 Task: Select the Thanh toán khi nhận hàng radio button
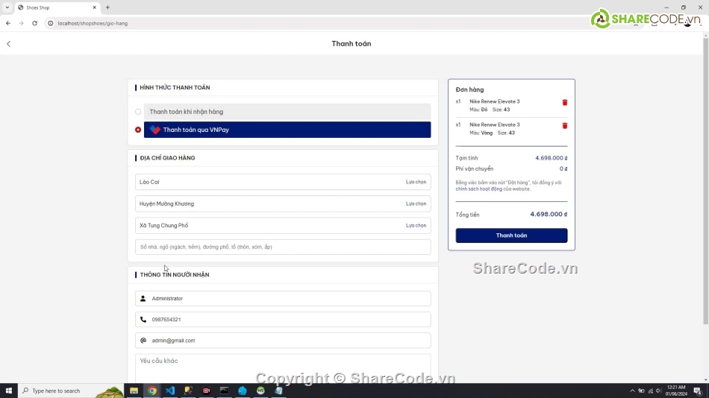[x=138, y=112]
